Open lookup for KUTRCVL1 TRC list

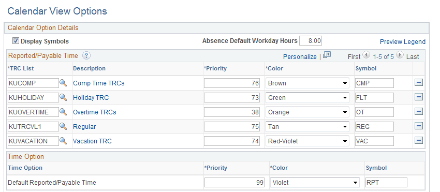tap(63, 127)
